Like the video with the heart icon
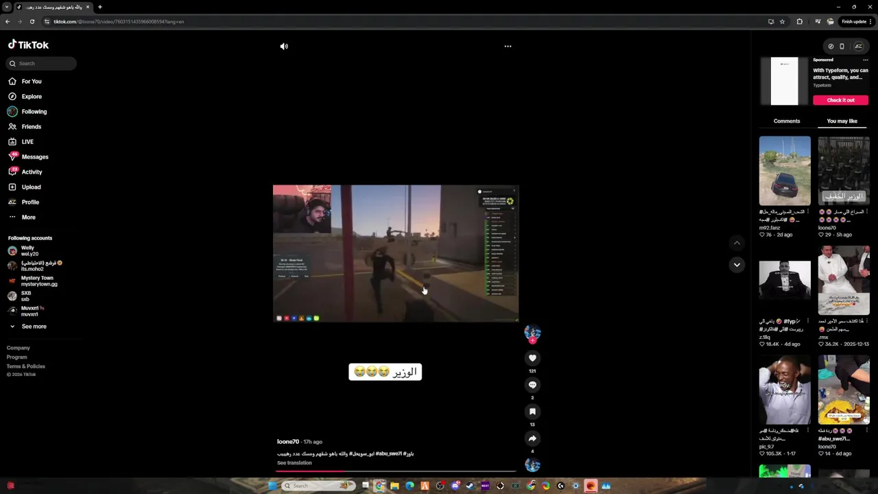The image size is (878, 494). click(532, 358)
